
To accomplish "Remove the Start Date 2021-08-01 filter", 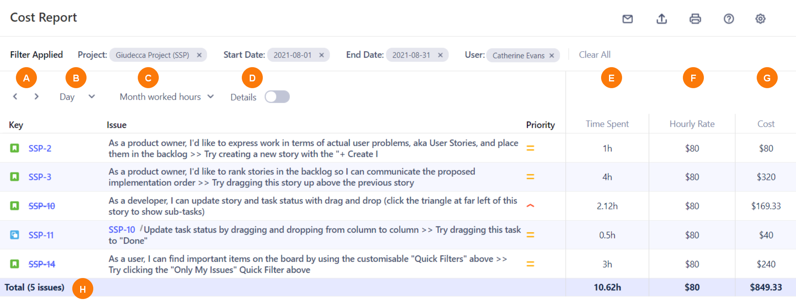I will pyautogui.click(x=322, y=55).
